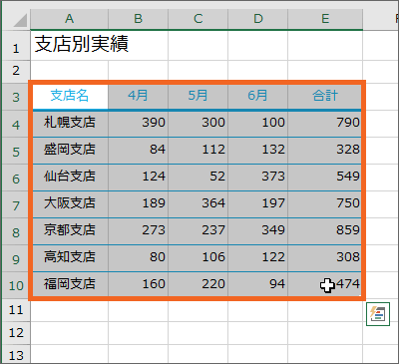Select the 高知支店 cell
399x364 pixels.
pos(70,258)
